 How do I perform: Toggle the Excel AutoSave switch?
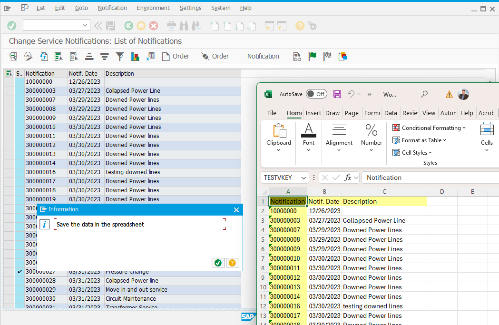pyautogui.click(x=316, y=94)
